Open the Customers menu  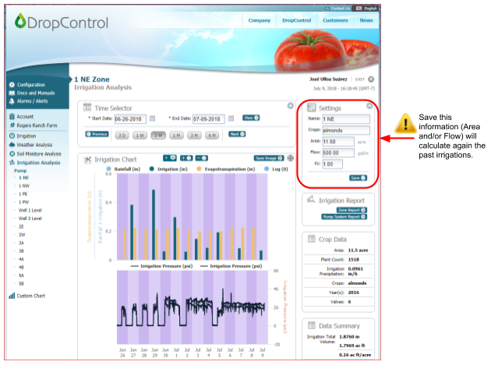335,20
